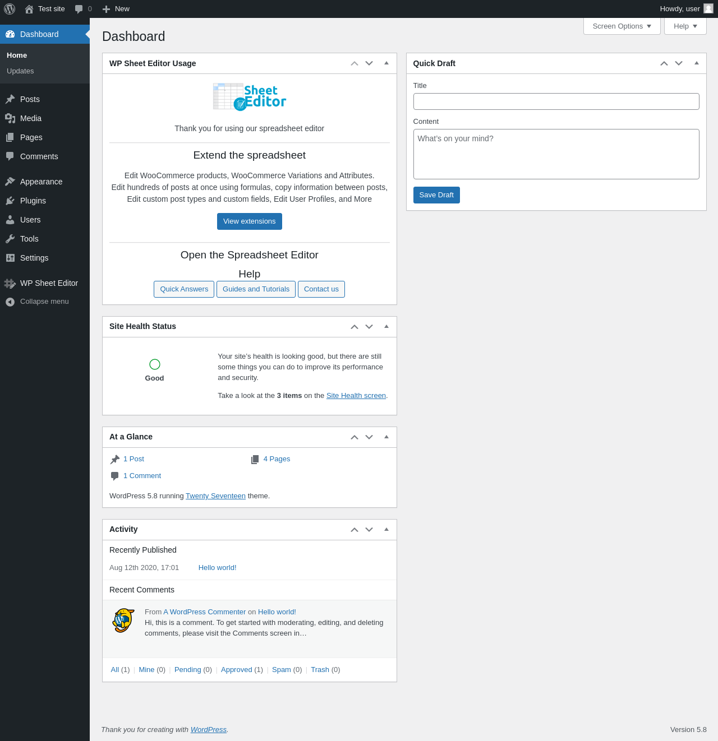Open Updates under Dashboard
Image resolution: width=718 pixels, height=741 pixels.
(20, 71)
